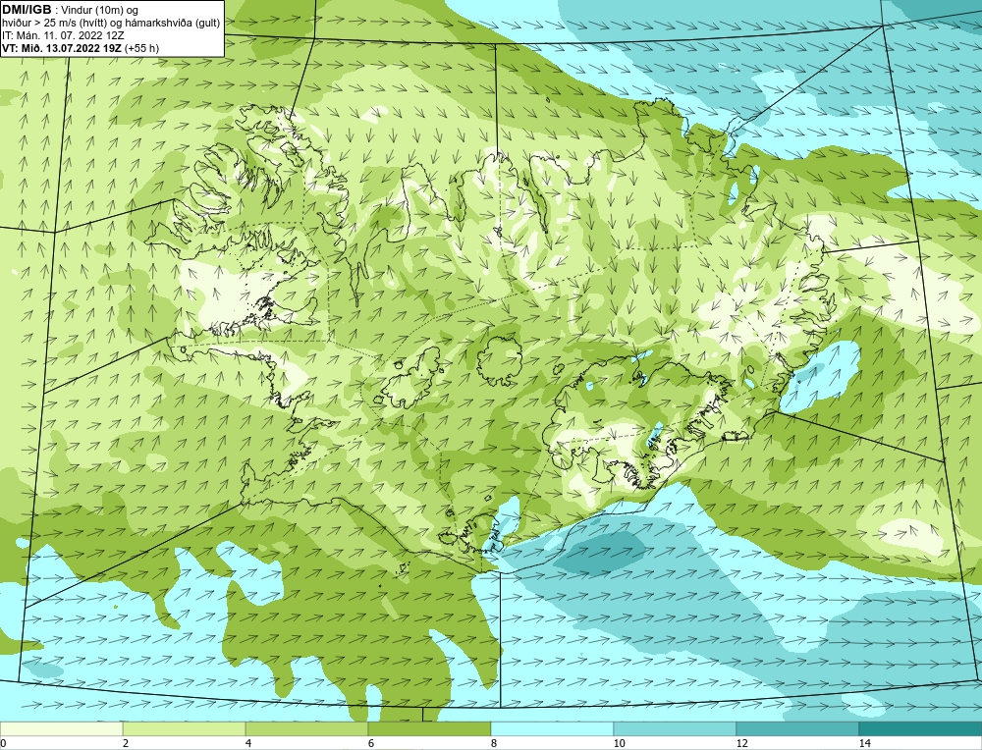Click the DMI/IGB title text
This screenshot has width=982, height=750.
(27, 10)
